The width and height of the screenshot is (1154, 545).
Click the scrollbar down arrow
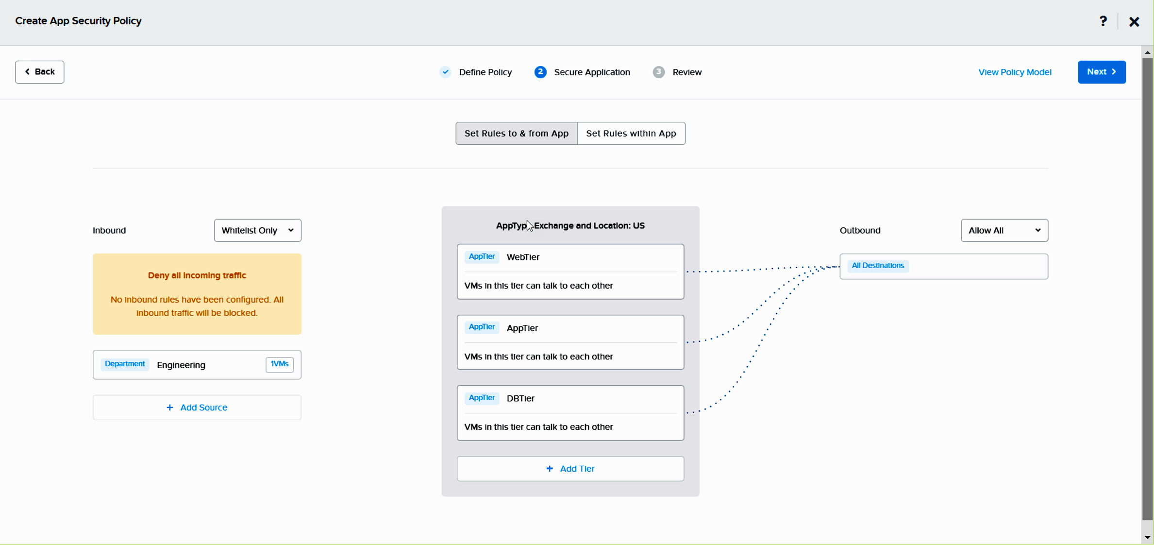[1147, 537]
